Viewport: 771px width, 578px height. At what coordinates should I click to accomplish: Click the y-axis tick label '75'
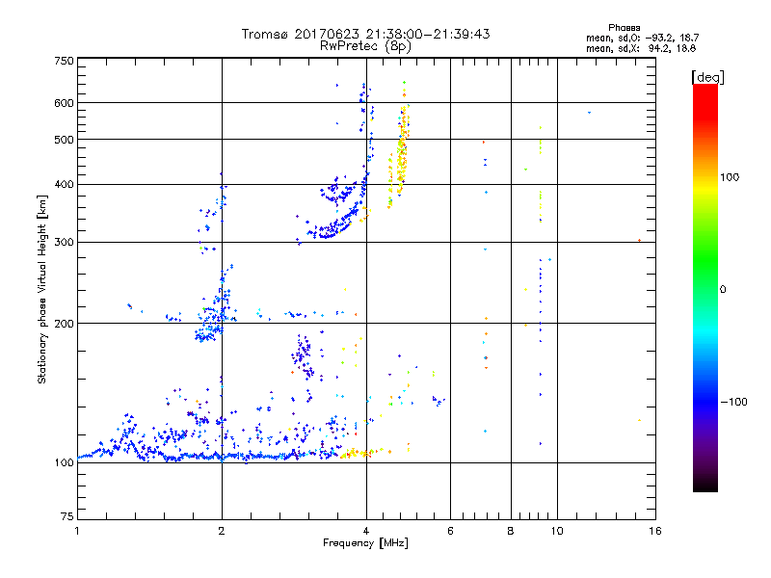(x=67, y=516)
